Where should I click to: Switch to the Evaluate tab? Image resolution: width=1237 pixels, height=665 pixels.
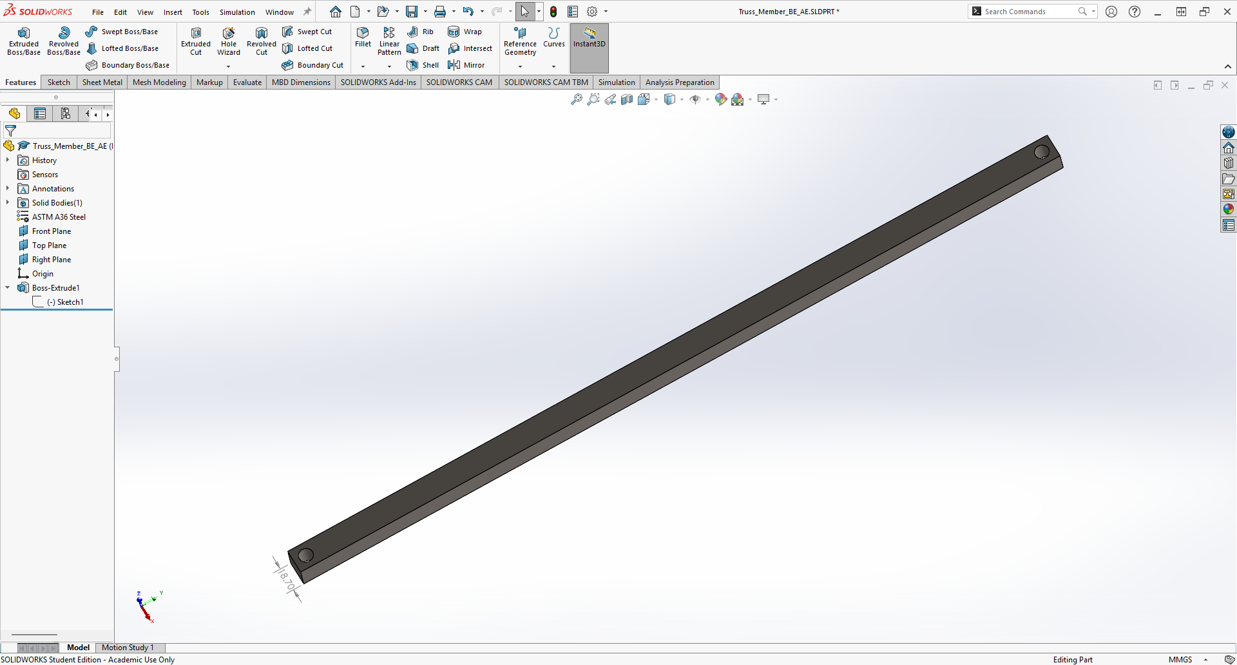[247, 82]
